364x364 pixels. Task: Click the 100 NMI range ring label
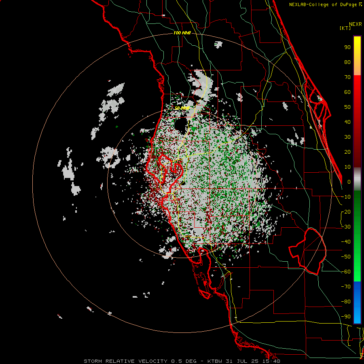pos(182,33)
